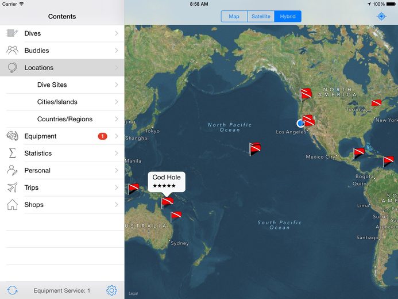Image resolution: width=398 pixels, height=299 pixels.
Task: Open the Dive Sites submenu item
Action: (62, 85)
